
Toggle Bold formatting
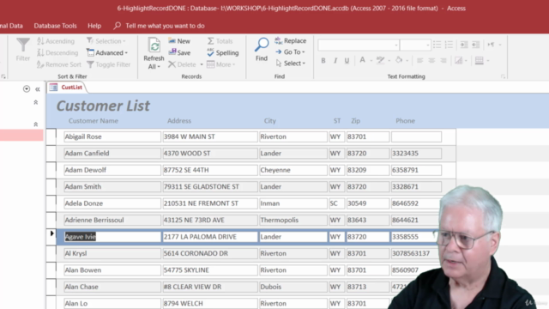(323, 61)
